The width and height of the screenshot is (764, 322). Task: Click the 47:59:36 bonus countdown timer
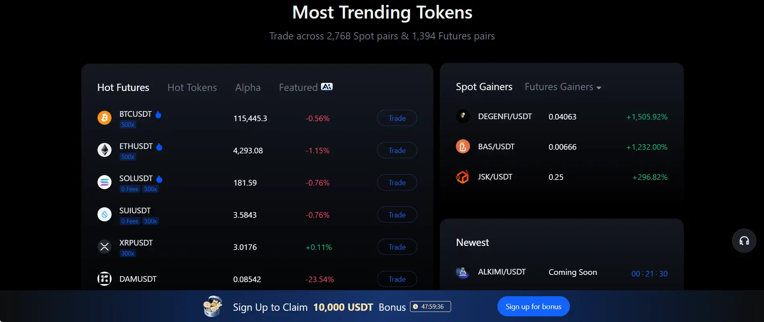(430, 307)
